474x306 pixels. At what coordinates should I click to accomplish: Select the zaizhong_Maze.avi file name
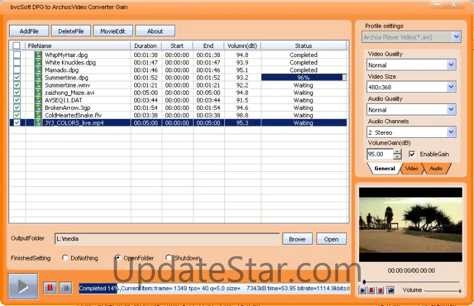pos(69,92)
